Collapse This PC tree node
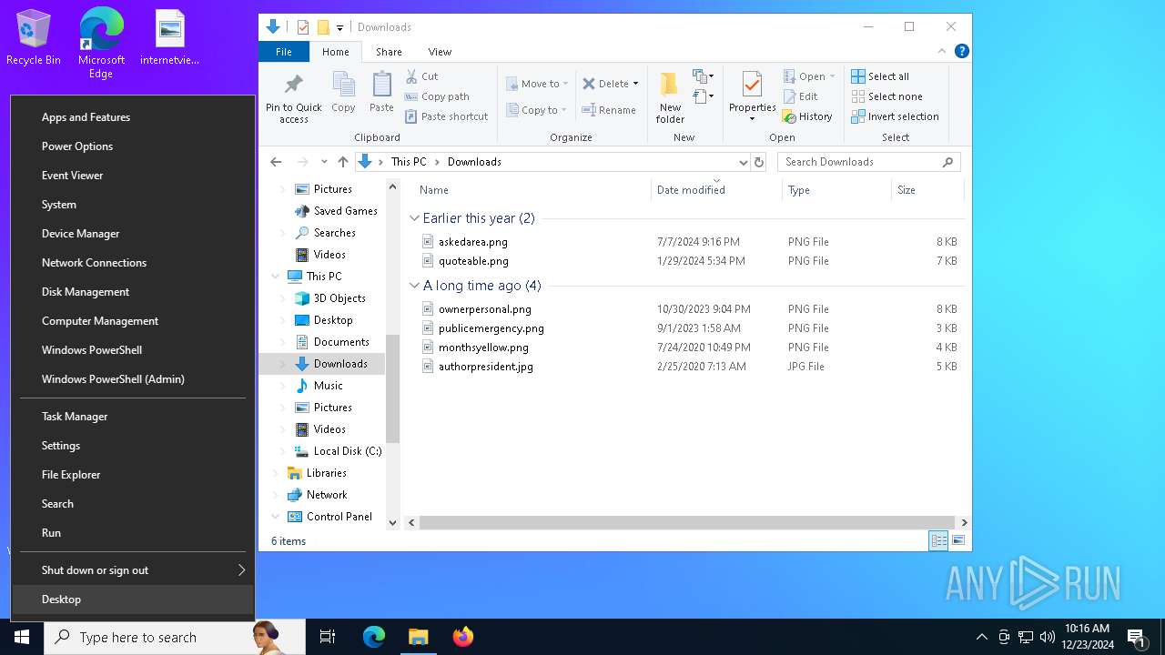 (276, 277)
